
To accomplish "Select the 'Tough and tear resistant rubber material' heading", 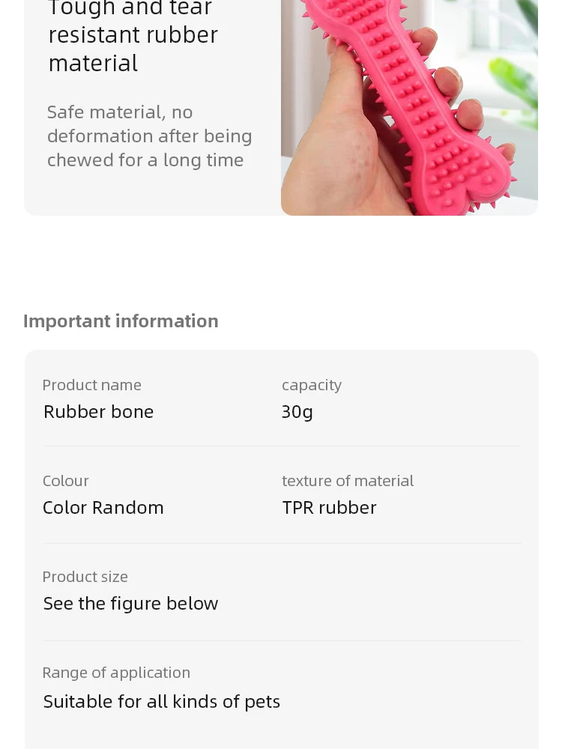I will point(133,36).
